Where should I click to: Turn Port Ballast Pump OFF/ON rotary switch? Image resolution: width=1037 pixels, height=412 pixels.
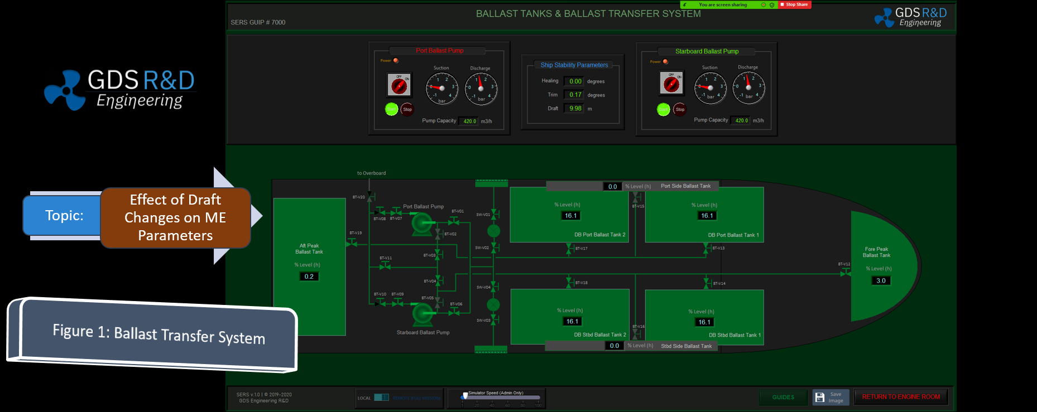click(399, 85)
